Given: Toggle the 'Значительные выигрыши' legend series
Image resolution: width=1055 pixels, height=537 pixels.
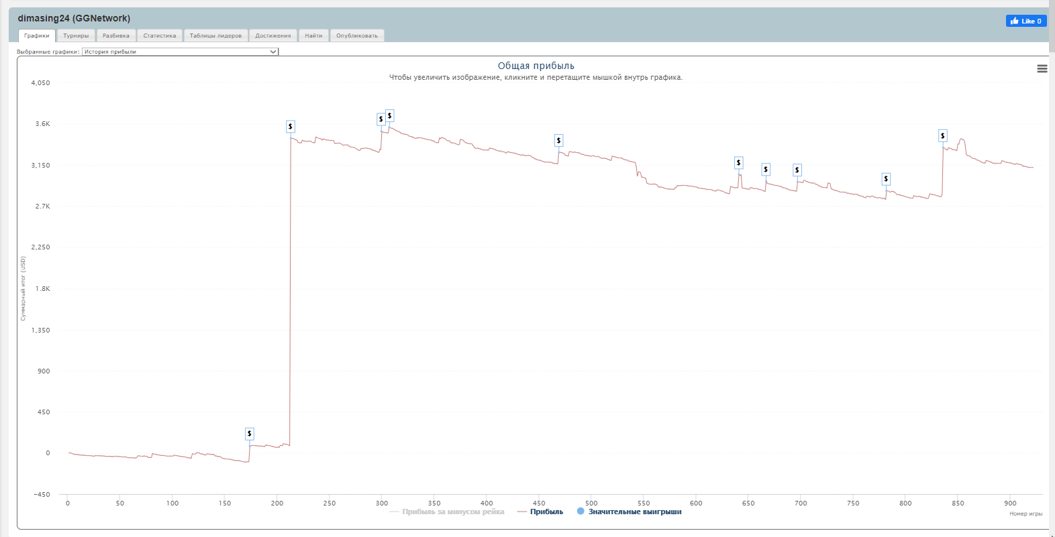Looking at the screenshot, I should pos(630,512).
